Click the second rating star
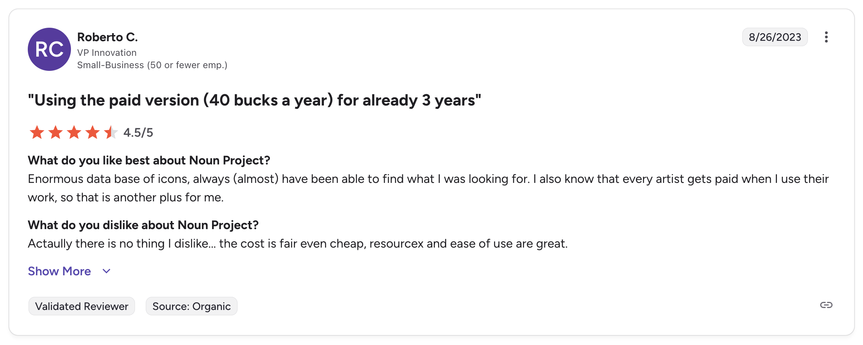Image resolution: width=863 pixels, height=345 pixels. point(56,132)
